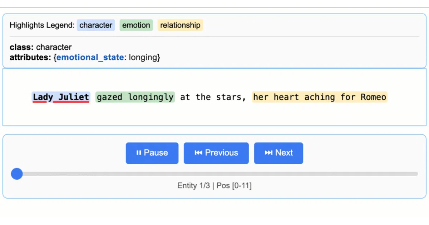The image size is (429, 225).
Task: Click the unhighlighted 'at the stars,' text
Action: pos(213,97)
